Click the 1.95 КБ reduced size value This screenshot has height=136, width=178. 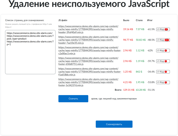click(x=140, y=82)
